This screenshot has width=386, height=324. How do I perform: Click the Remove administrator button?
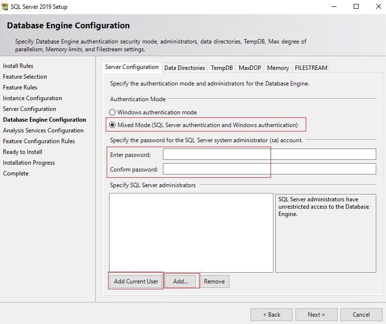tap(214, 281)
